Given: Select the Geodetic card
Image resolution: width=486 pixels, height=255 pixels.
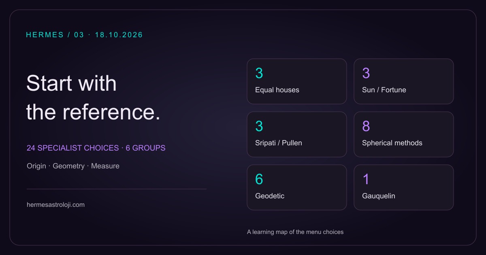Looking at the screenshot, I should coord(297,187).
